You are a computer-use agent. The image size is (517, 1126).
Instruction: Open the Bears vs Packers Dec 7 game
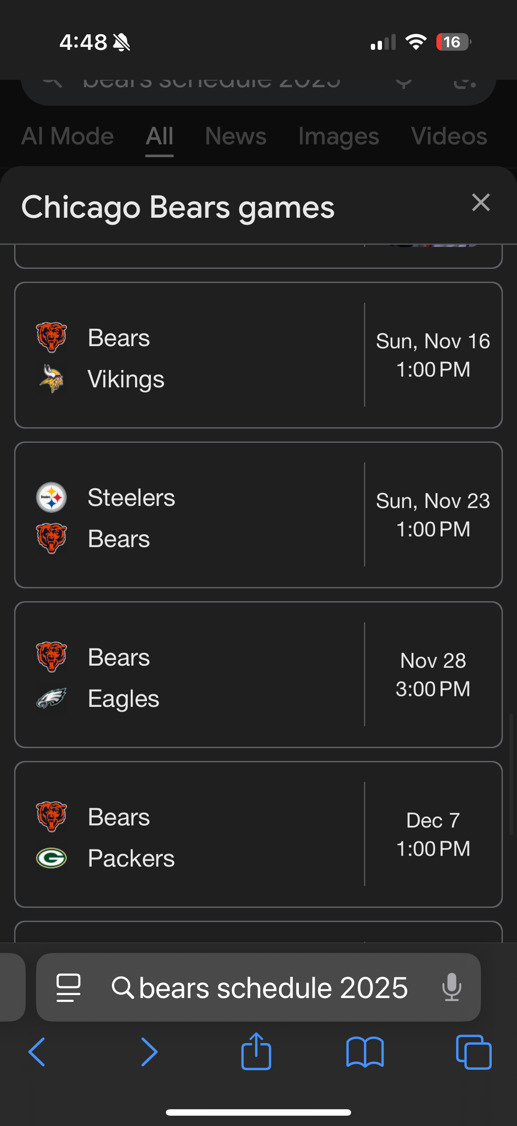click(x=258, y=834)
